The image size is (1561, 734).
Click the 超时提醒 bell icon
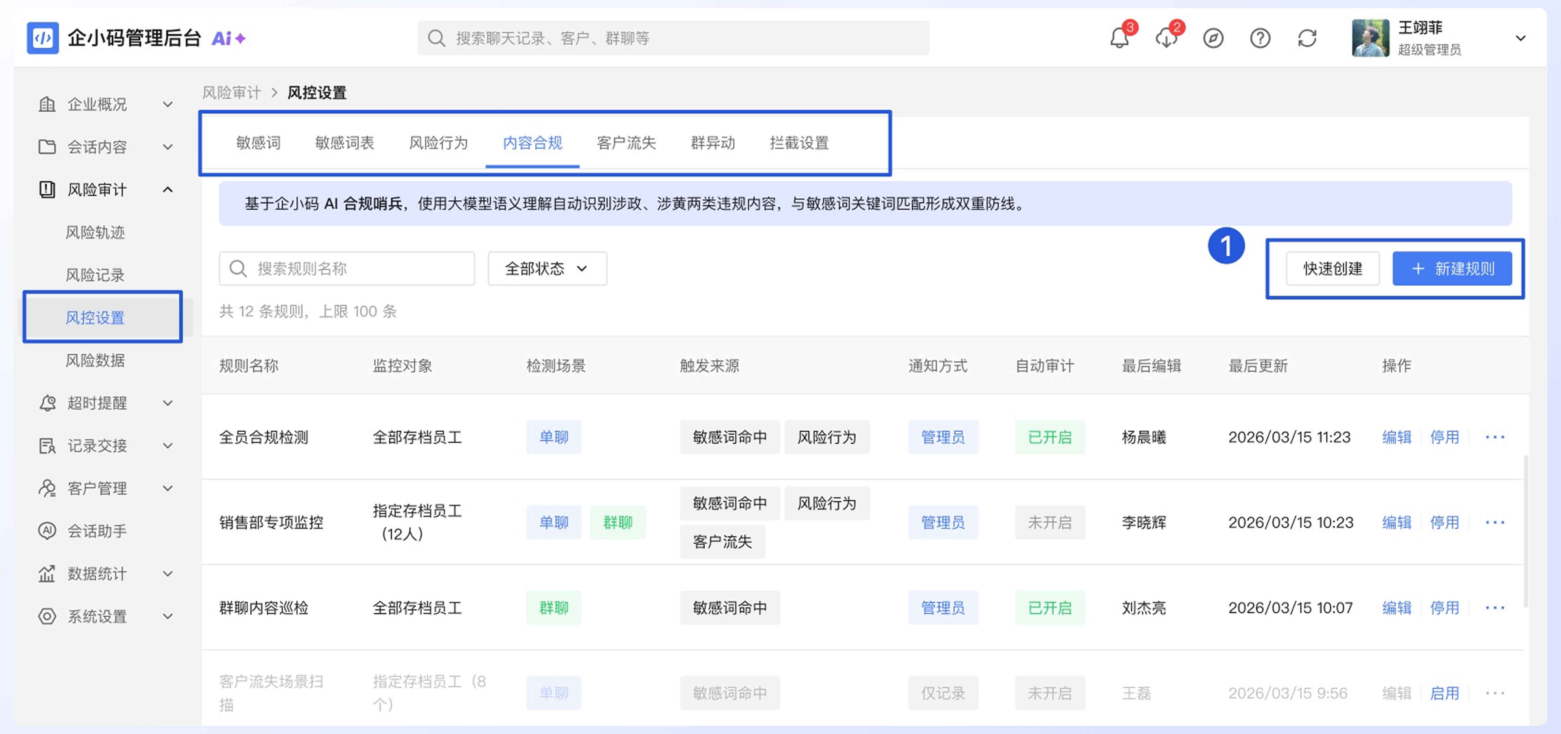tap(47, 403)
